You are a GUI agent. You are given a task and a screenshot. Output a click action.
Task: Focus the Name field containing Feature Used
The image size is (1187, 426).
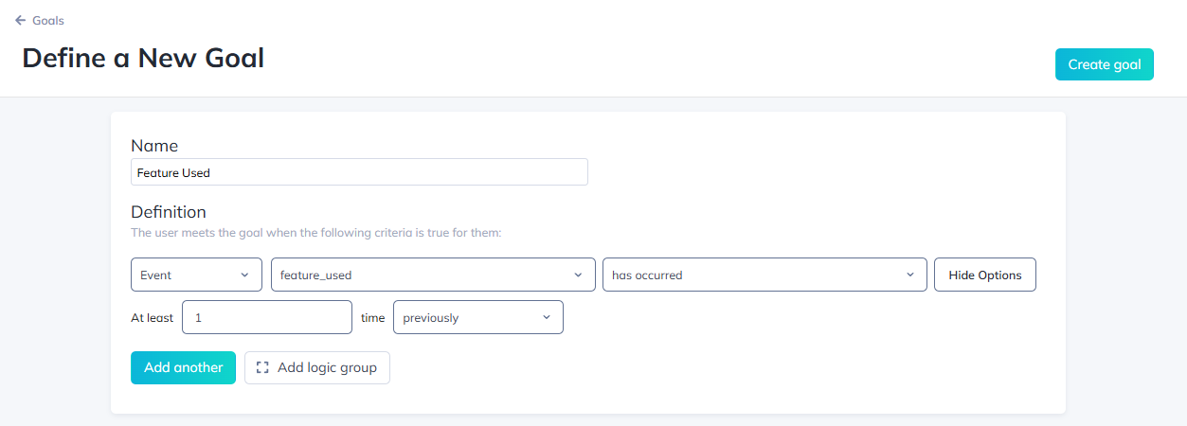pyautogui.click(x=359, y=172)
